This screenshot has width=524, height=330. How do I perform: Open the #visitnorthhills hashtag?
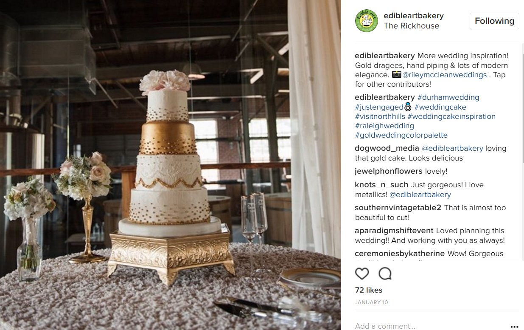[380, 116]
